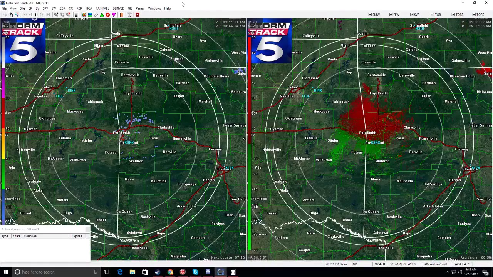Click the blue-green layered toolbar icon
Image resolution: width=493 pixels, height=277 pixels.
pos(90,15)
